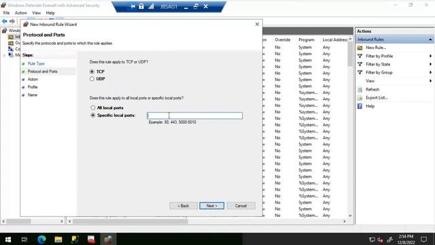Screen dimensions: 435x245
Task: Cancel the New Inbound Rule Wizard
Action: [x=241, y=206]
